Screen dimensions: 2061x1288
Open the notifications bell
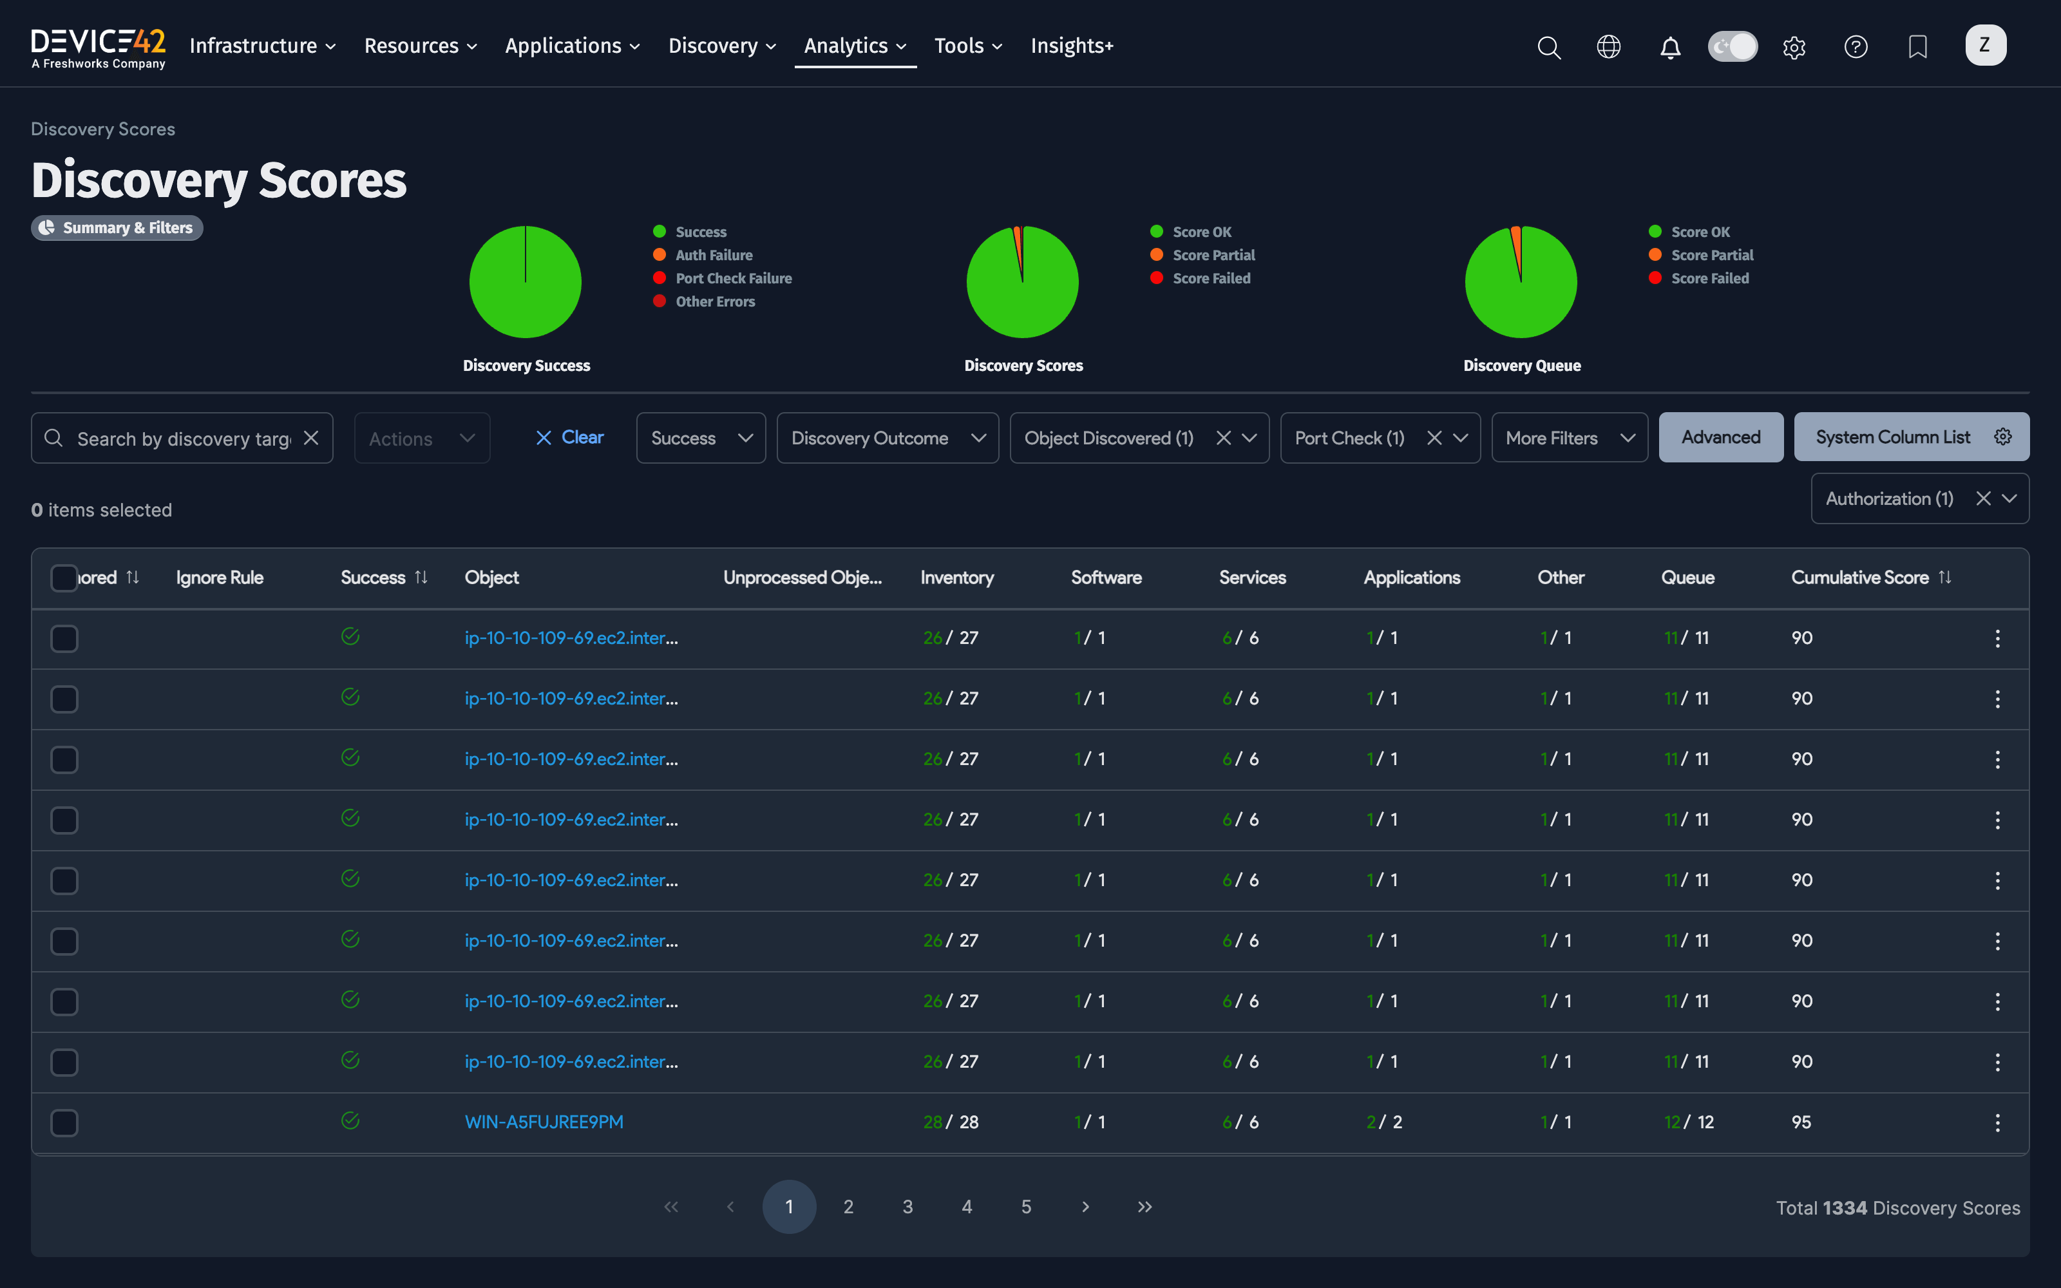[1670, 47]
